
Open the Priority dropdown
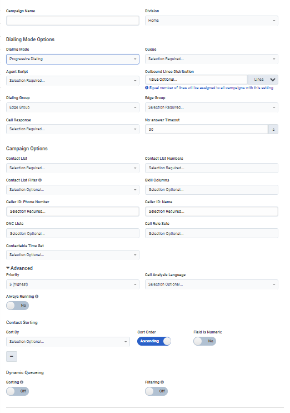(x=73, y=284)
